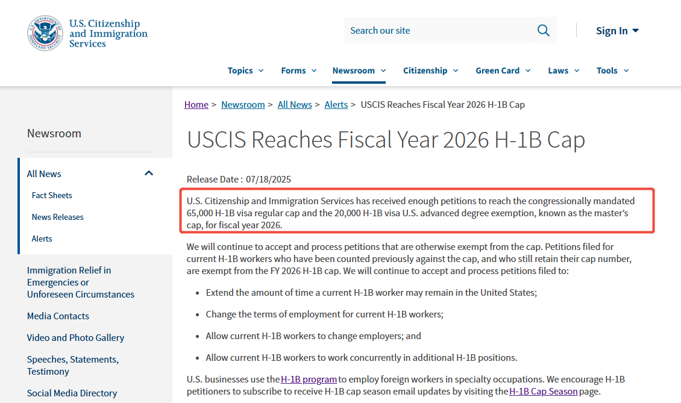Click the bullet about changing employers
This screenshot has height=403, width=681.
pyautogui.click(x=313, y=336)
